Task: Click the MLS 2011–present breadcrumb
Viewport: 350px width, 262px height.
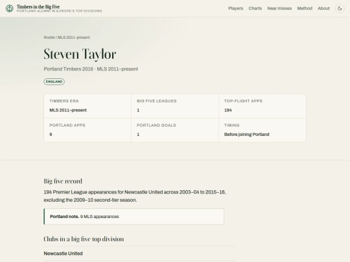Action: [x=74, y=38]
